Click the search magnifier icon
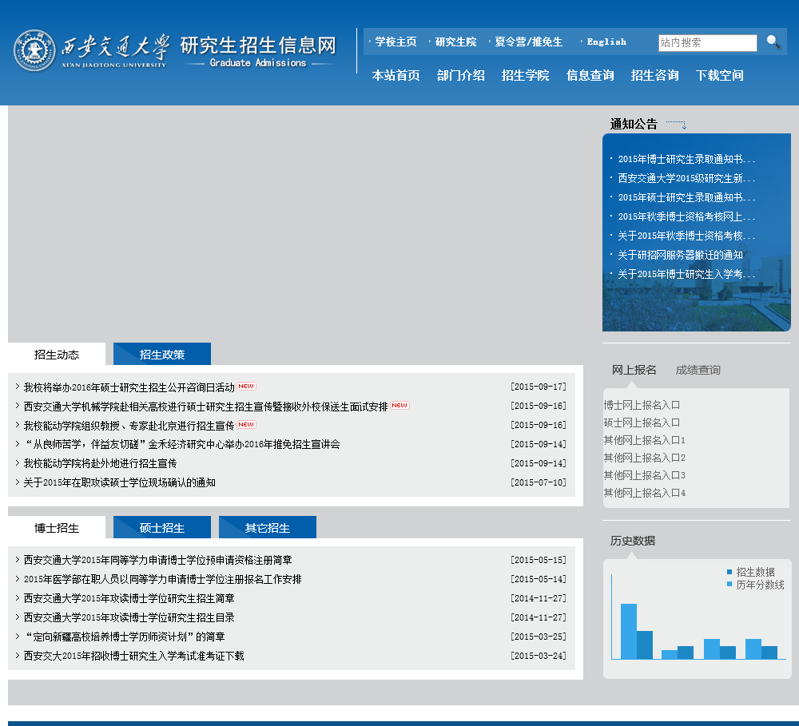Viewport: 799px width, 726px height. 773,42
